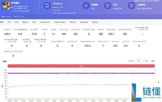162x102 pixels.
Task: Click the reset link beside FPS thresholds
Action: tap(153, 61)
